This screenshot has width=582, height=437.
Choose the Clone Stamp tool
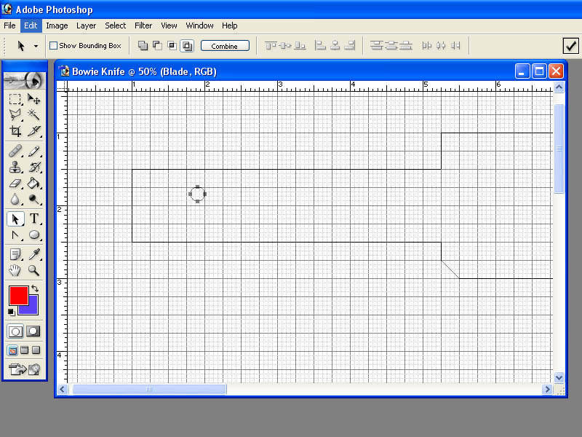coord(15,168)
